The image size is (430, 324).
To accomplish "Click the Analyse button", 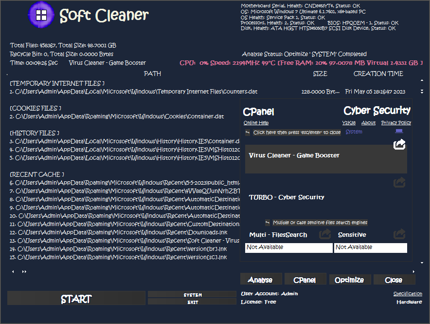I will tap(261, 279).
